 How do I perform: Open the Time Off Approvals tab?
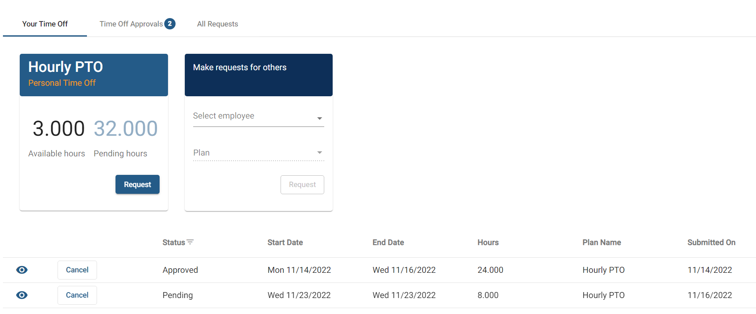point(131,24)
